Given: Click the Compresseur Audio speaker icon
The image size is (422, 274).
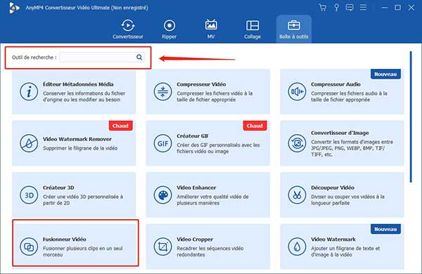Looking at the screenshot, I should click(x=297, y=92).
